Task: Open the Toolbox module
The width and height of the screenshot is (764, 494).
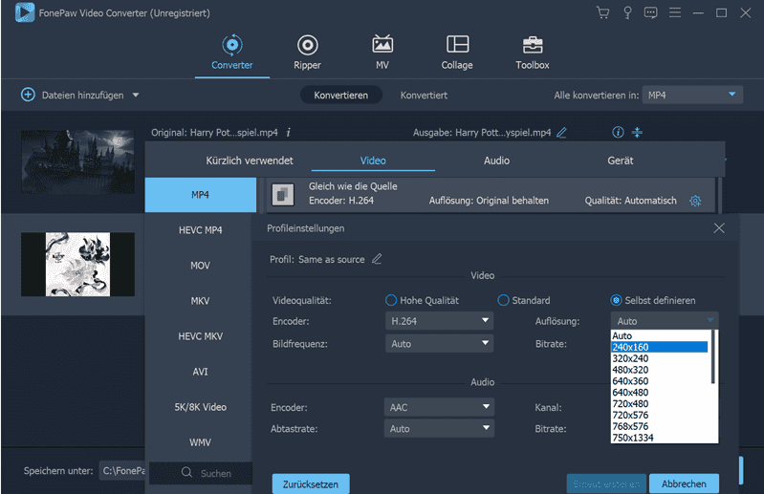Action: click(x=532, y=53)
